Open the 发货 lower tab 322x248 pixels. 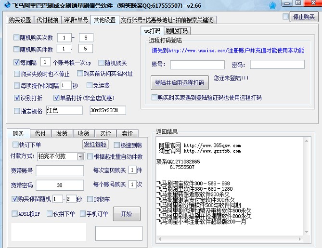62,133
